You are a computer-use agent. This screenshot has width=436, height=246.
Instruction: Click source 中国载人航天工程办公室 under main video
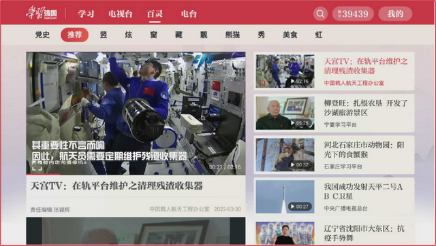pos(179,209)
